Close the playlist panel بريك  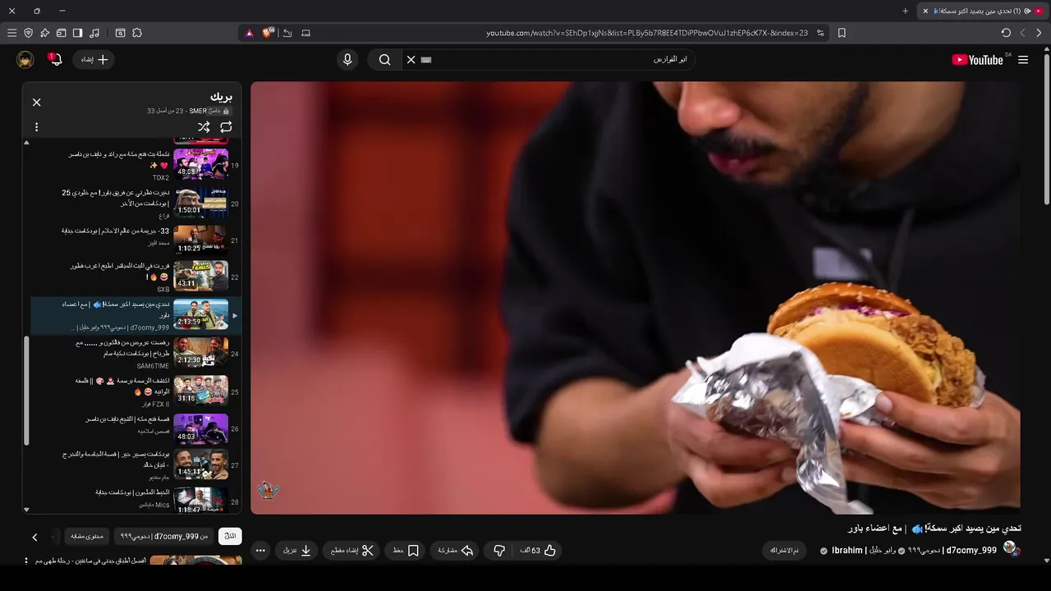point(36,103)
